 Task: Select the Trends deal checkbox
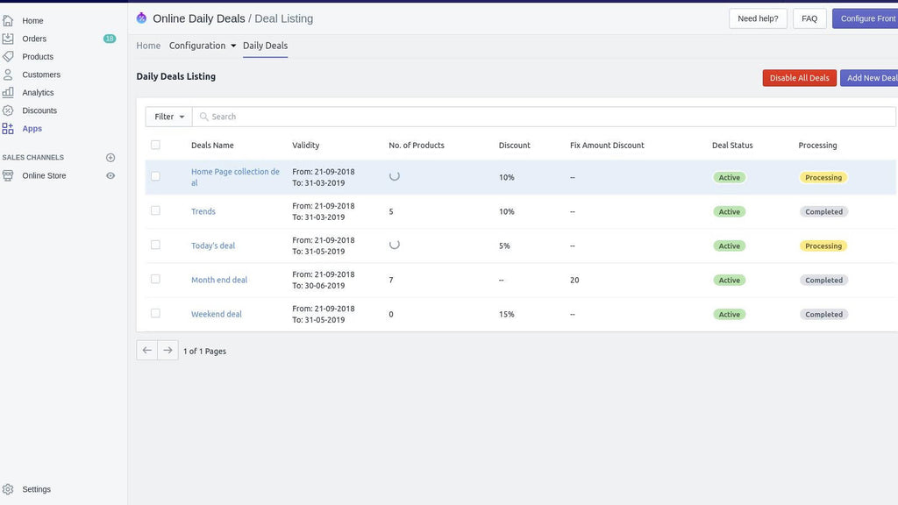point(155,210)
